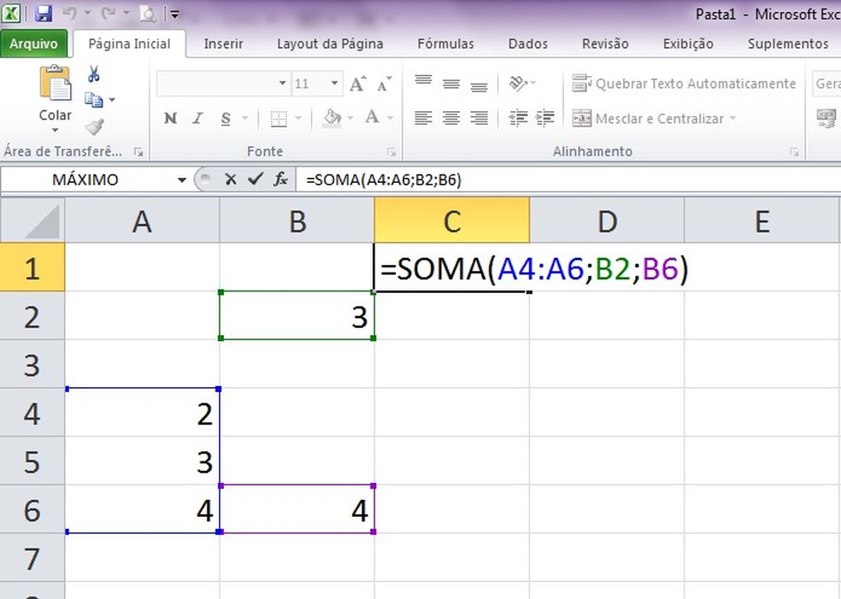Open the Mesclar e Centralizar dropdown arrow
This screenshot has width=841, height=599.
pyautogui.click(x=732, y=118)
